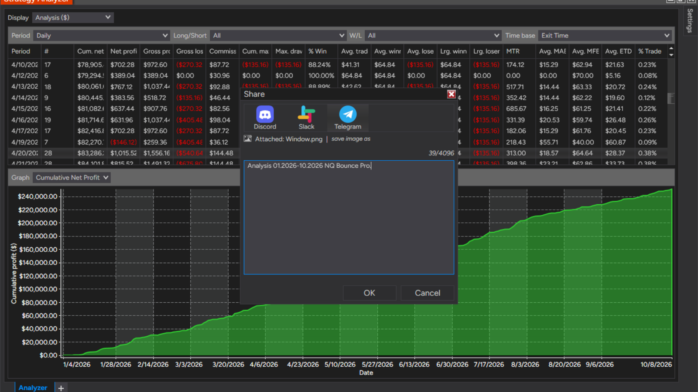698x392 pixels.
Task: Choose Slack as share target
Action: click(x=306, y=118)
